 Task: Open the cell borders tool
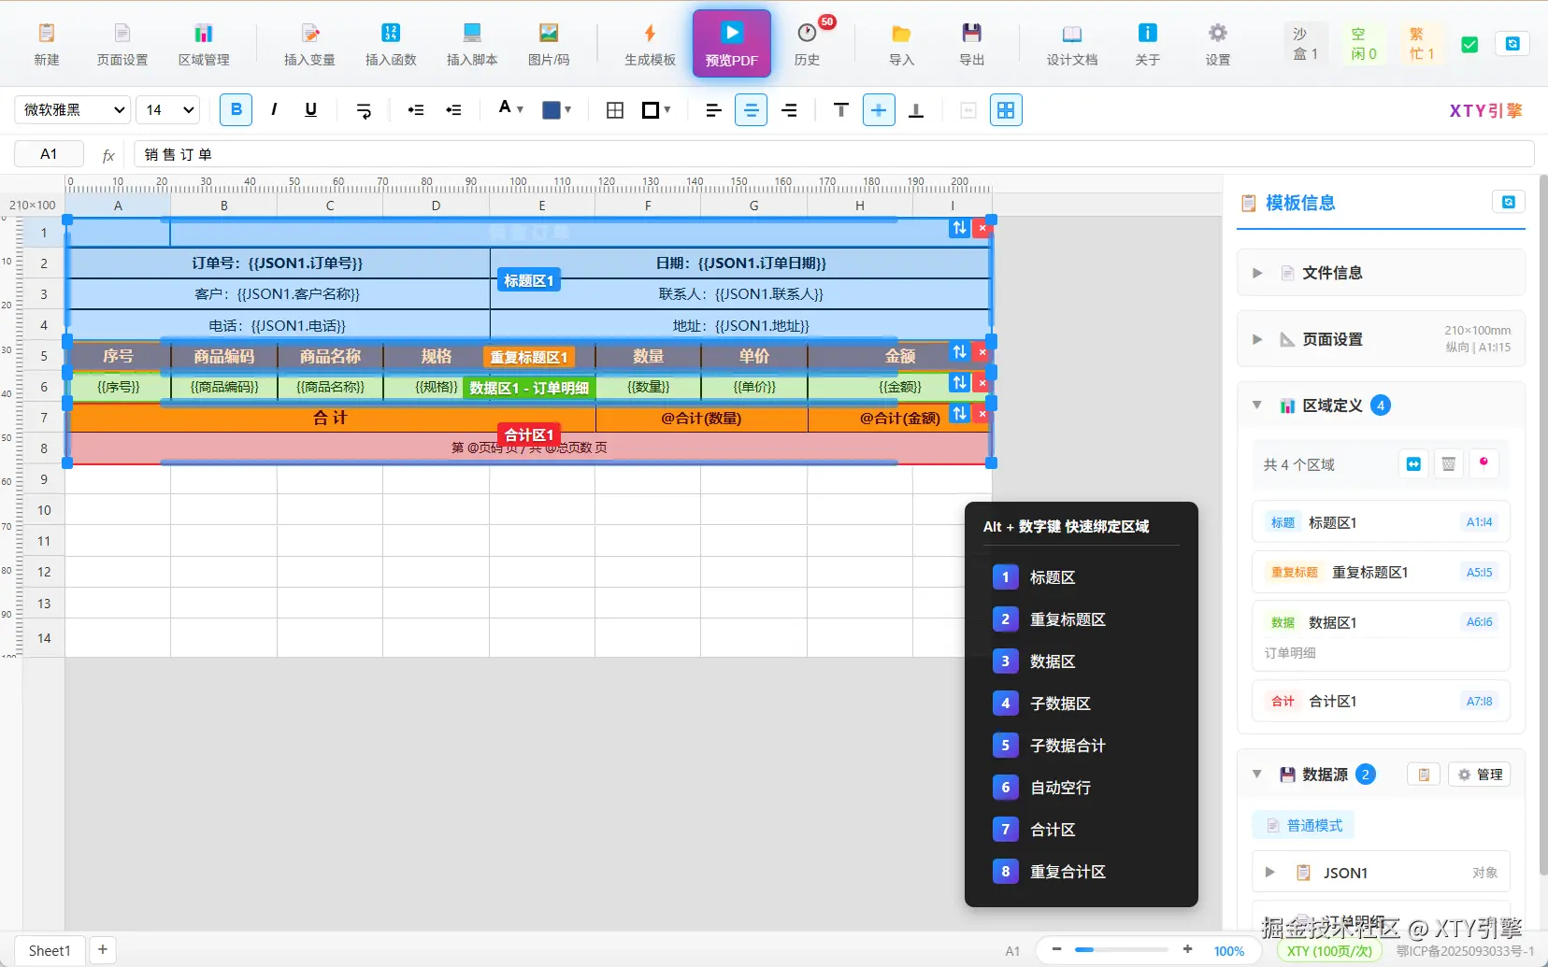click(615, 110)
